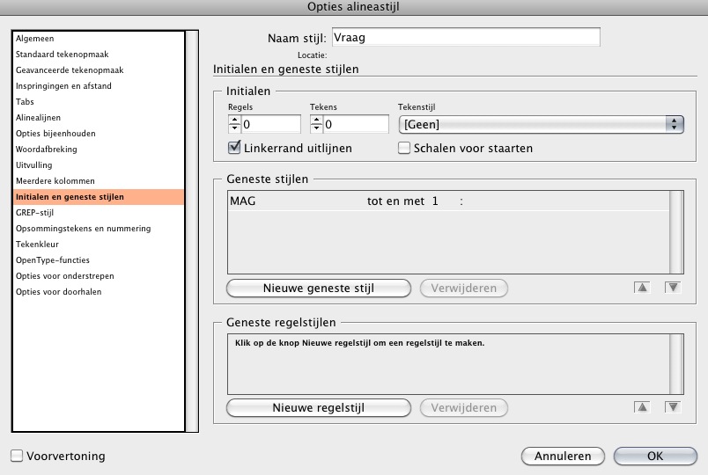Select Opties bijeenhouden in list
This screenshot has width=708, height=475.
[99, 133]
